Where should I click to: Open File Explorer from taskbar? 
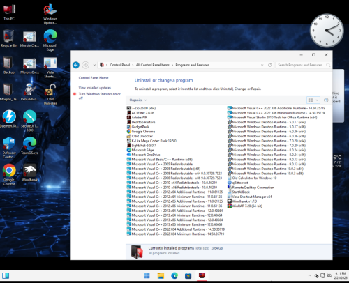[x=161, y=275]
